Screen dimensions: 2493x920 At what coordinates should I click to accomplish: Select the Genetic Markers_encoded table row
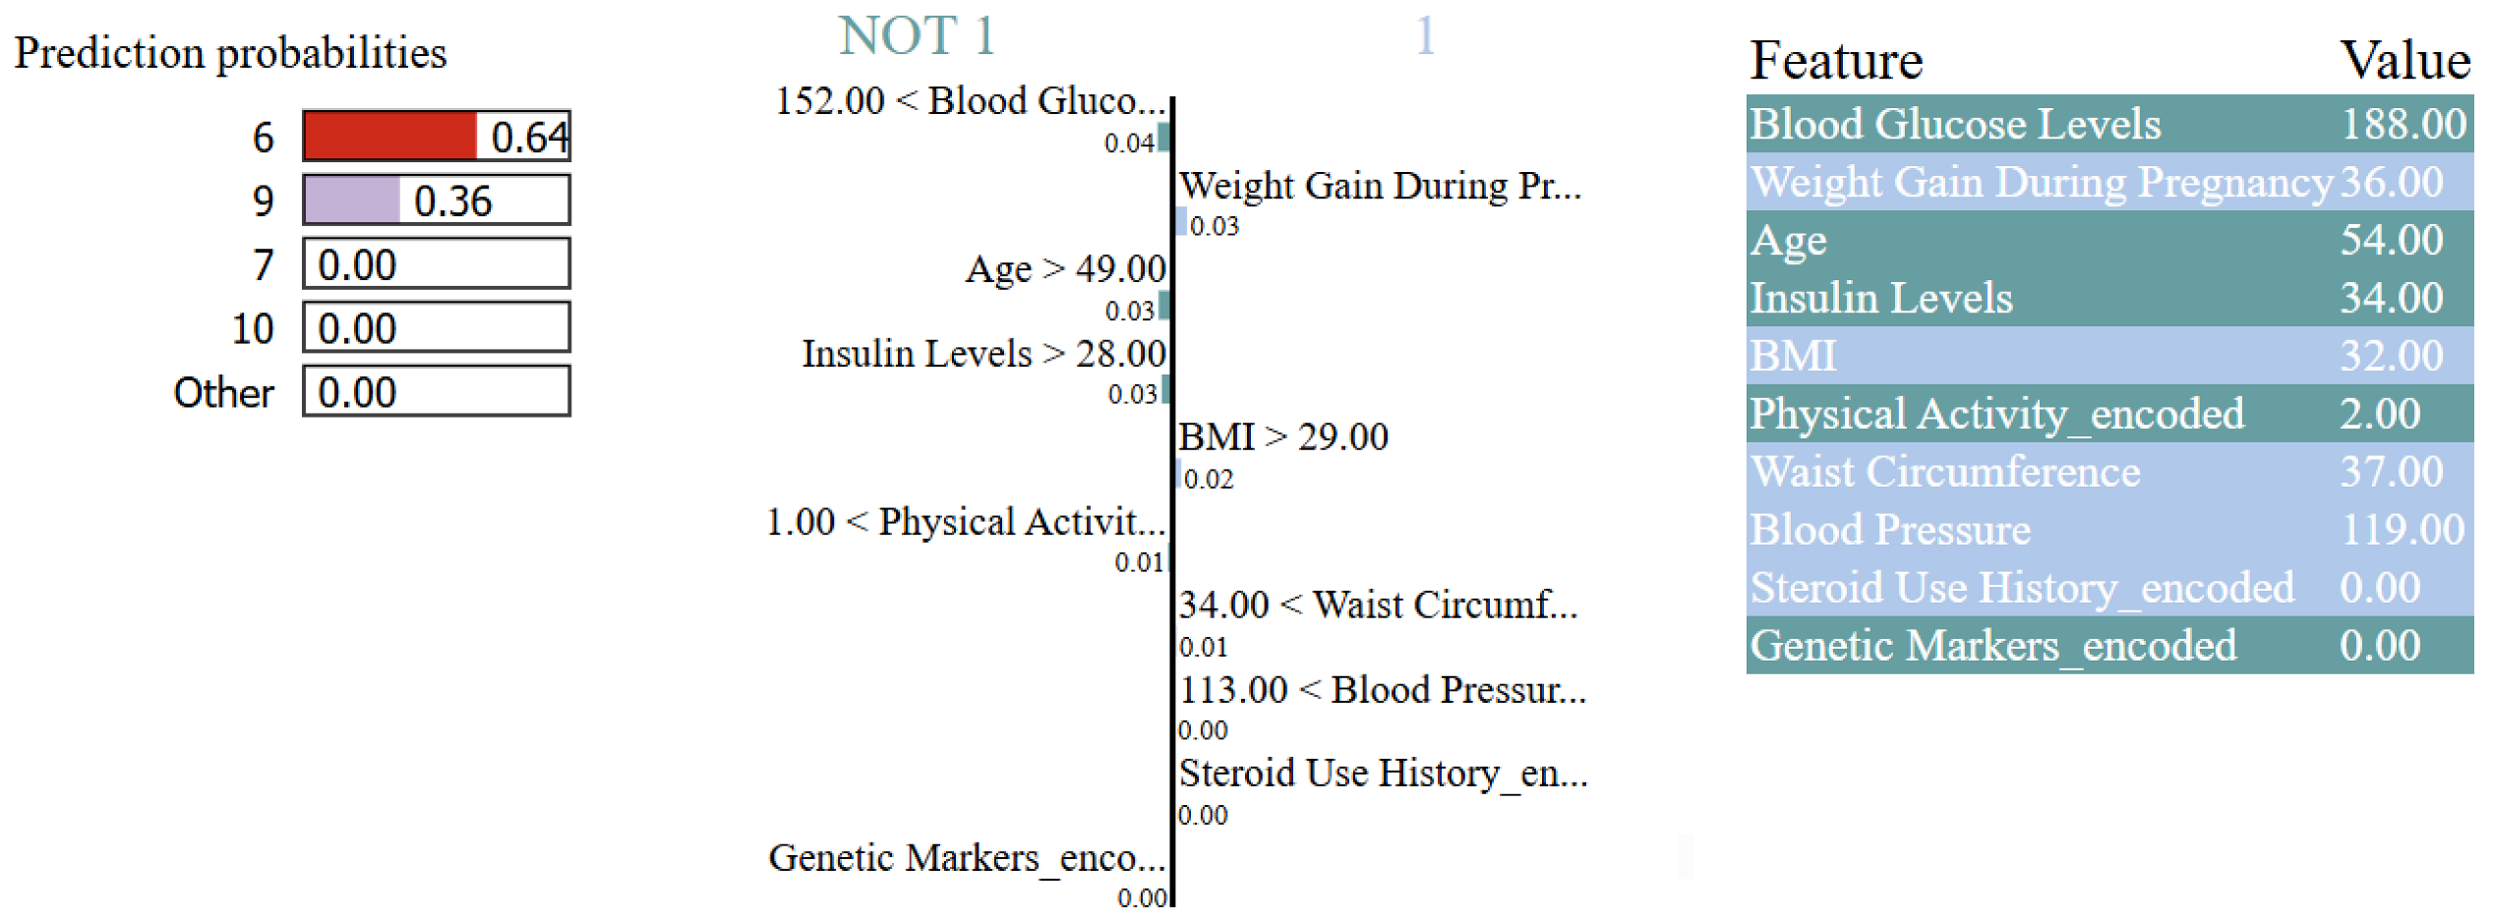2107,646
